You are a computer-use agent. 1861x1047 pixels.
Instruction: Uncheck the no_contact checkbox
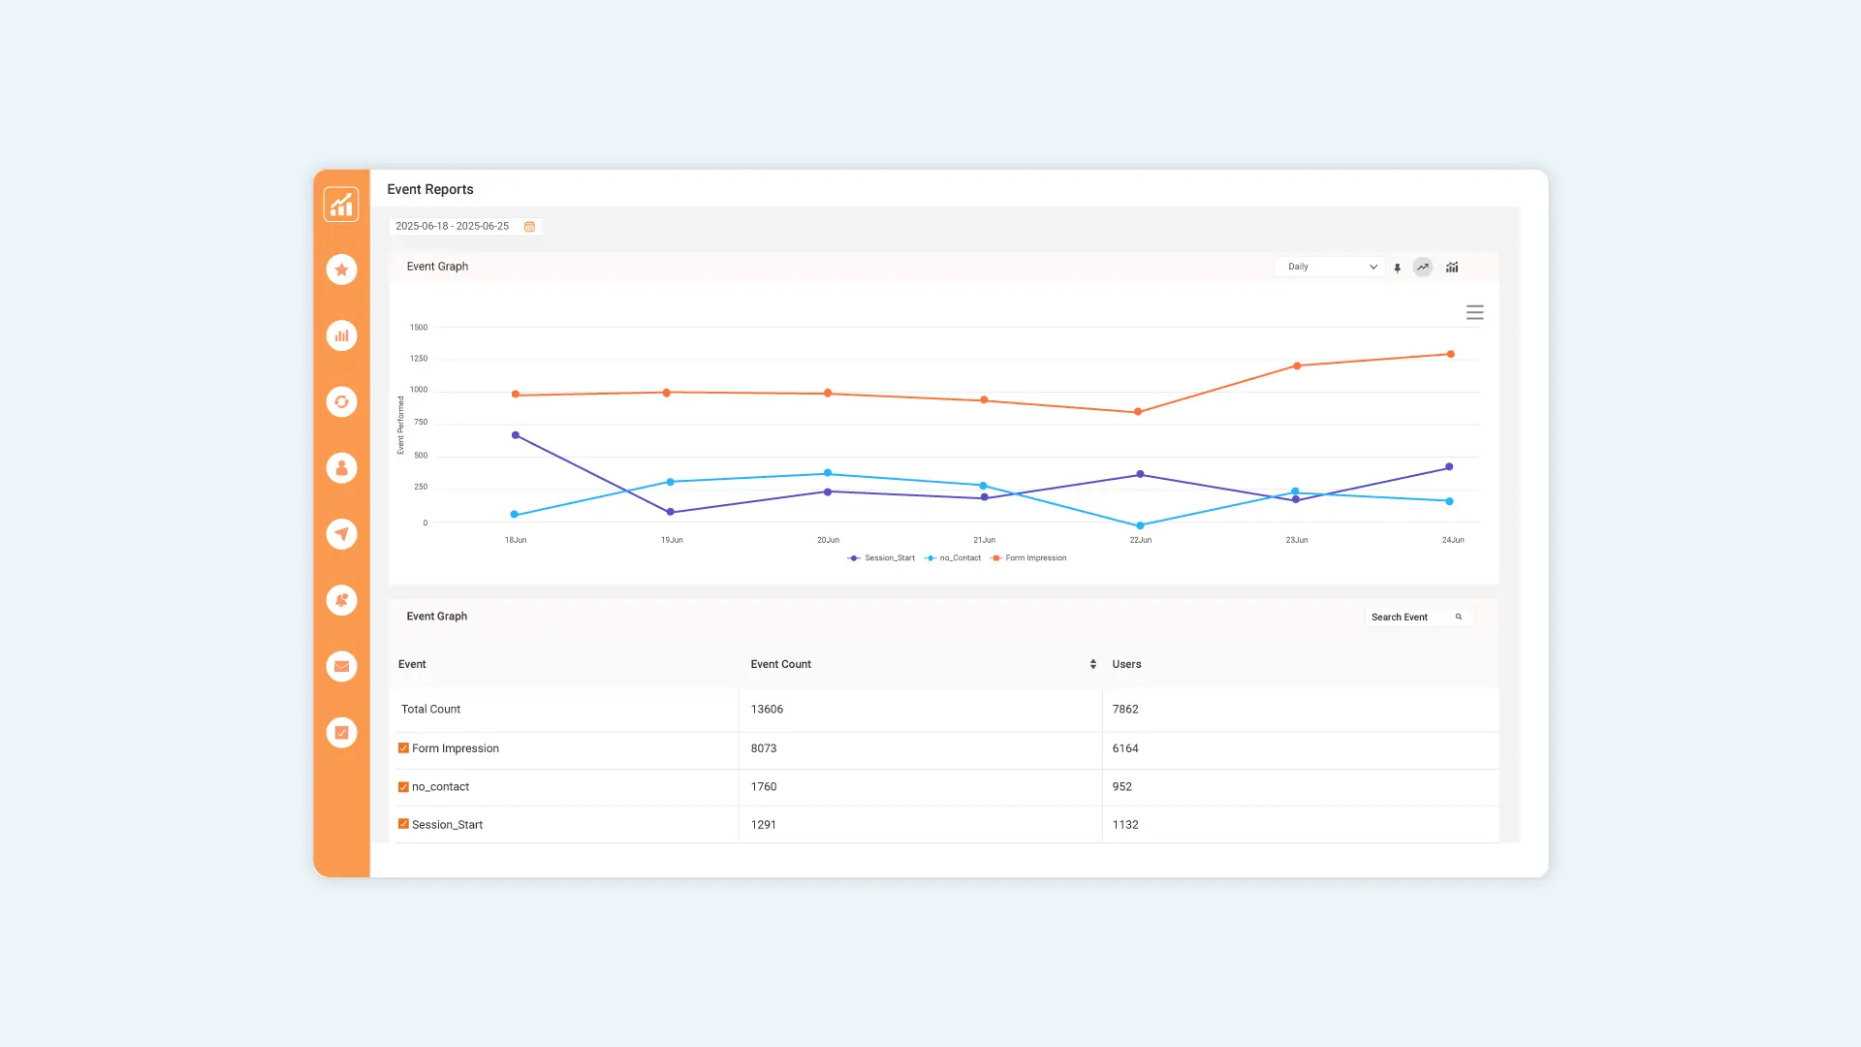pyautogui.click(x=403, y=787)
